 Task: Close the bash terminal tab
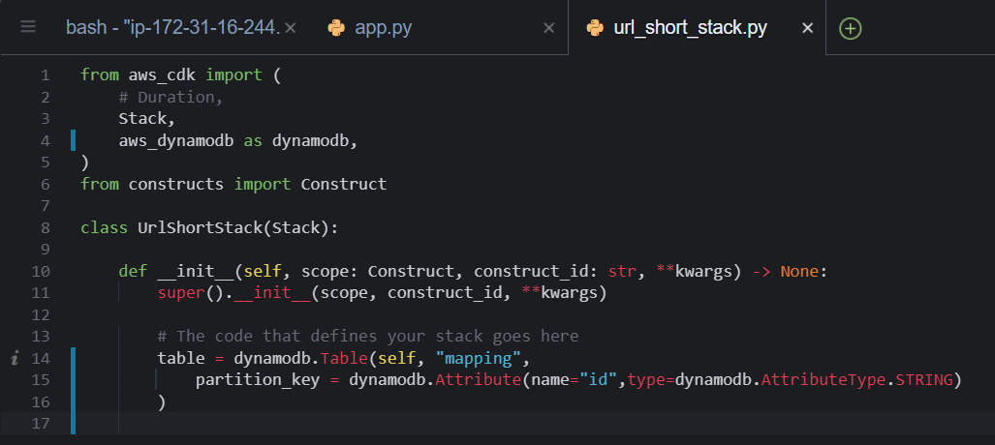pyautogui.click(x=290, y=28)
